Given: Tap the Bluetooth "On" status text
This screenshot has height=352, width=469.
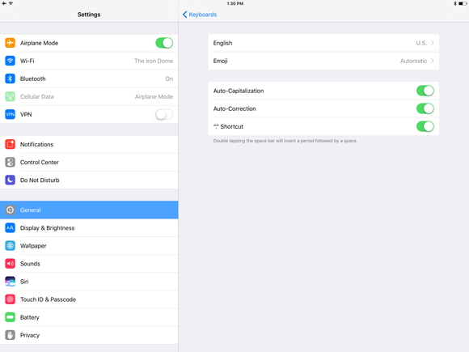Looking at the screenshot, I should pyautogui.click(x=169, y=78).
